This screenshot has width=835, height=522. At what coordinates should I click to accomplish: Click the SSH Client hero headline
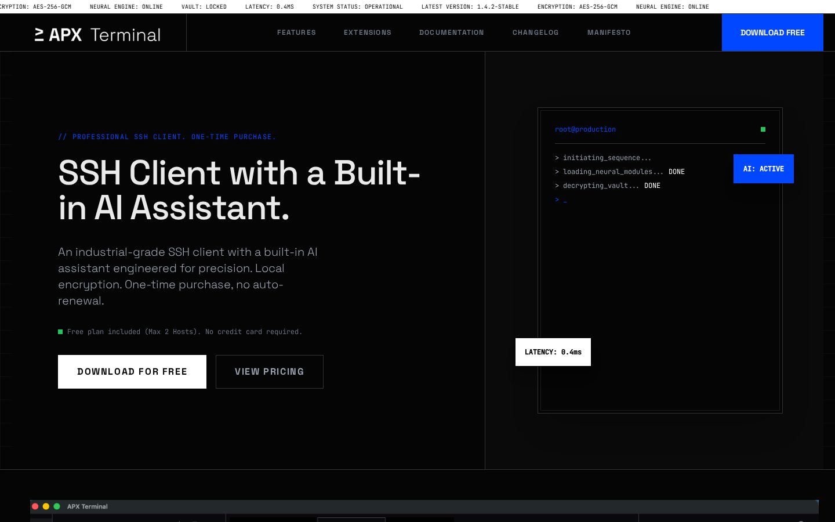(x=239, y=190)
